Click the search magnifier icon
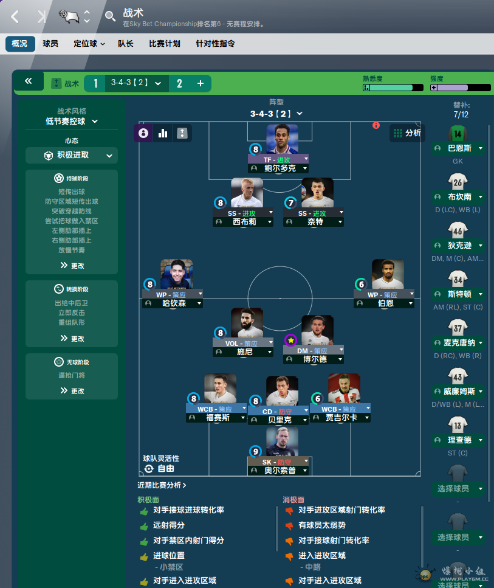The height and width of the screenshot is (588, 494). (x=110, y=16)
